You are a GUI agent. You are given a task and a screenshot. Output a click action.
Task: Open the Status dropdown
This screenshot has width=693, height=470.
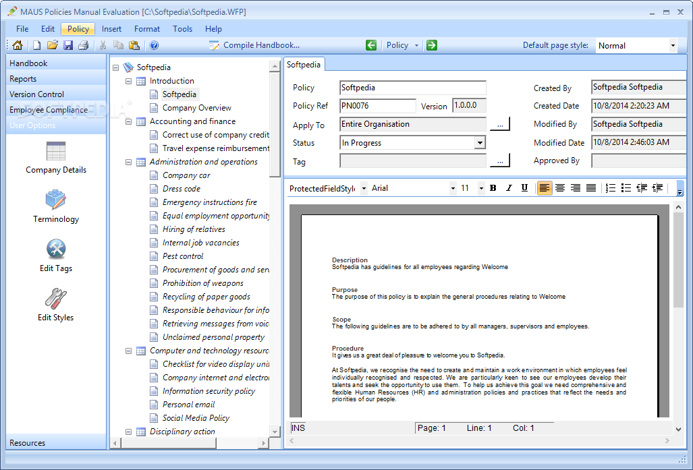click(x=480, y=143)
